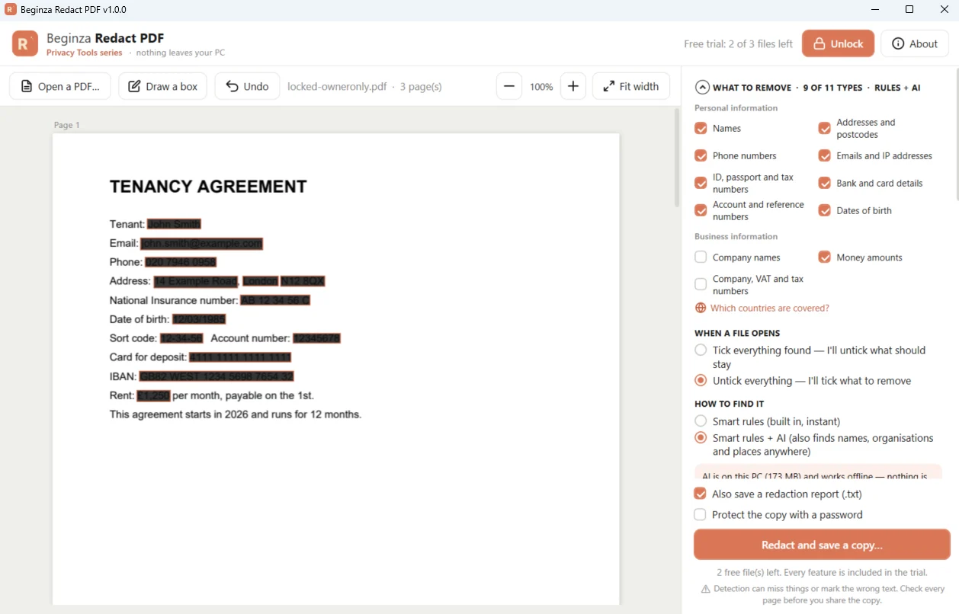Minimize the Beginza Redact PDF window
The image size is (959, 614).
[x=874, y=10]
